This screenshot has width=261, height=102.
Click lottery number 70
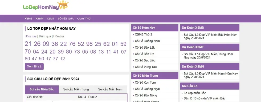28,52
